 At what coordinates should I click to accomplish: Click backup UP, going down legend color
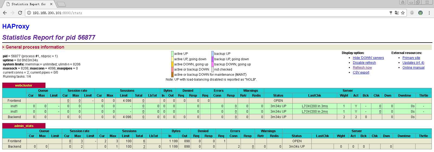coord(212,59)
